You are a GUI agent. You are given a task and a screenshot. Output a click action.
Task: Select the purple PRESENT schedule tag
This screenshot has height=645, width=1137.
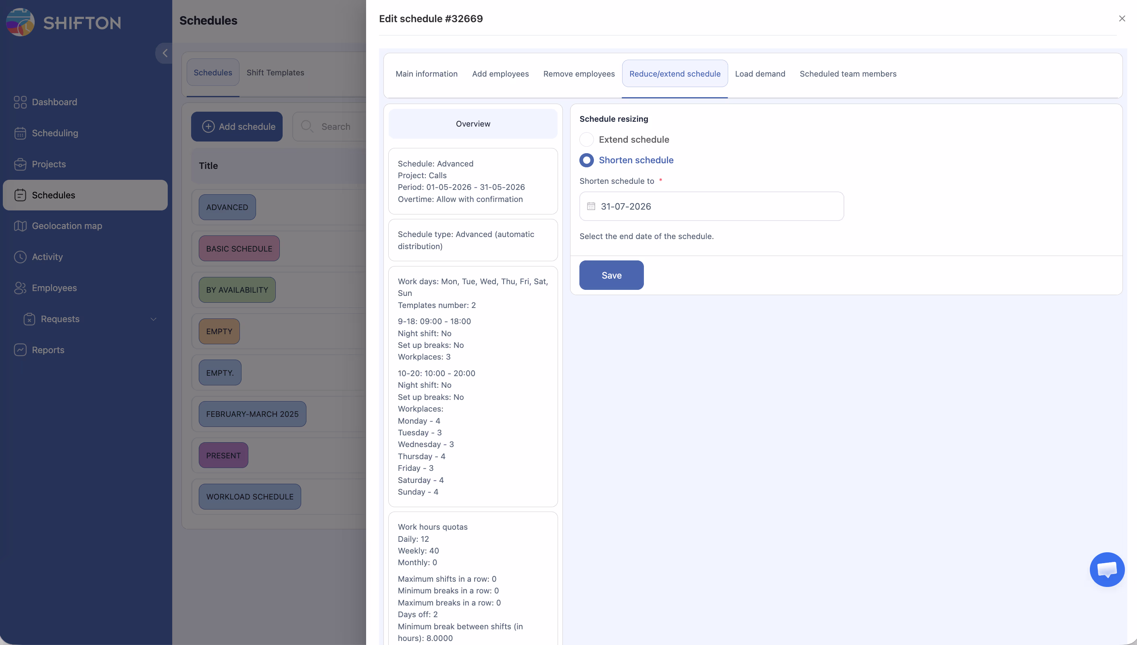223,456
